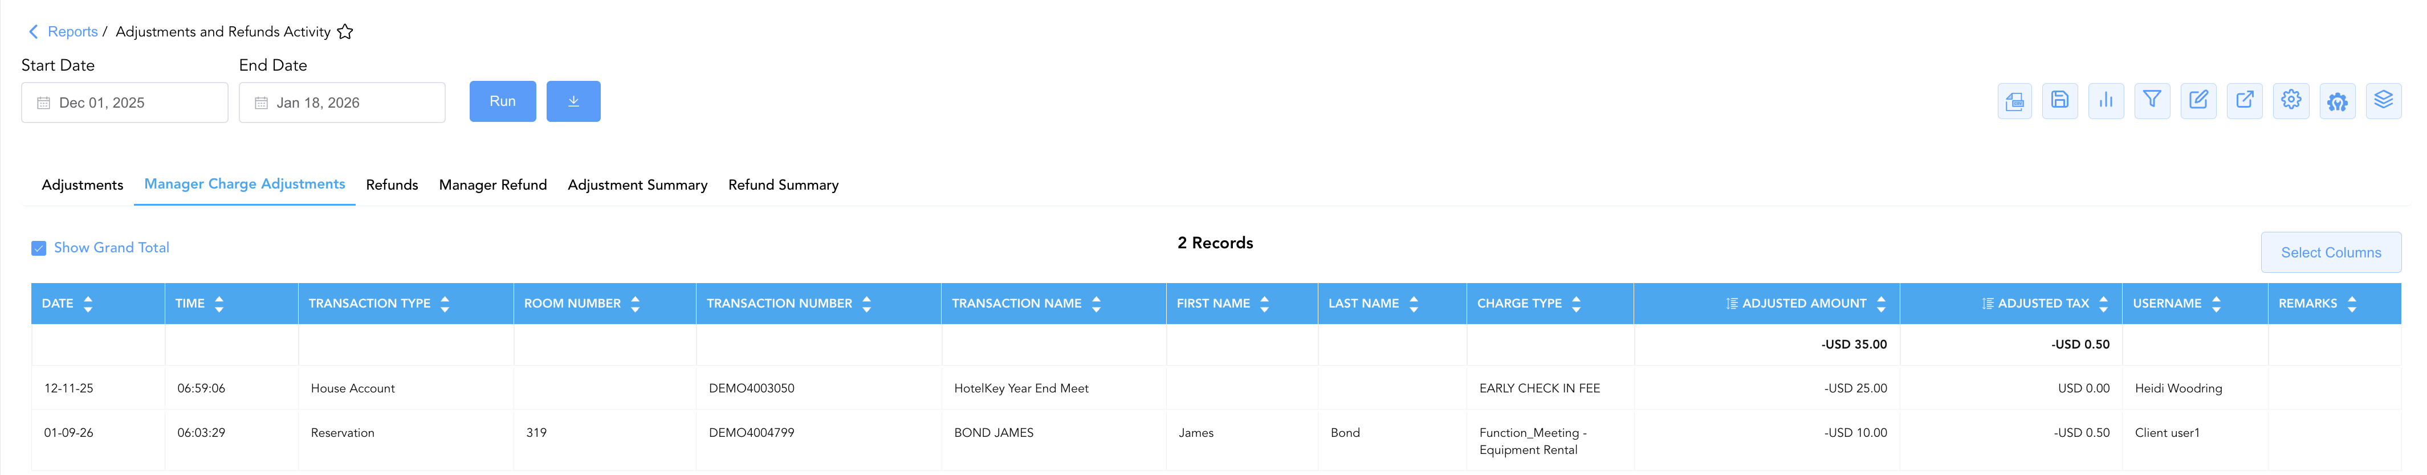2427x475 pixels.
Task: Go back to Reports link
Action: coord(72,32)
